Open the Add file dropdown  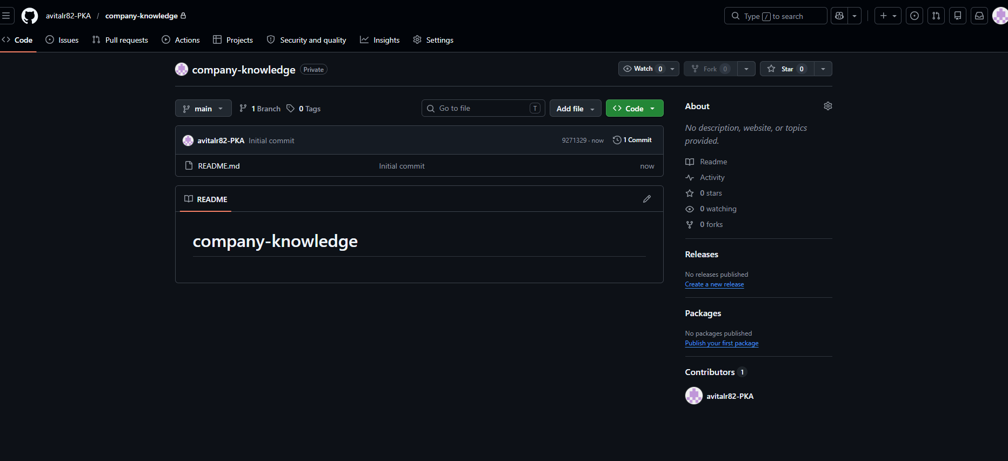[x=576, y=109]
